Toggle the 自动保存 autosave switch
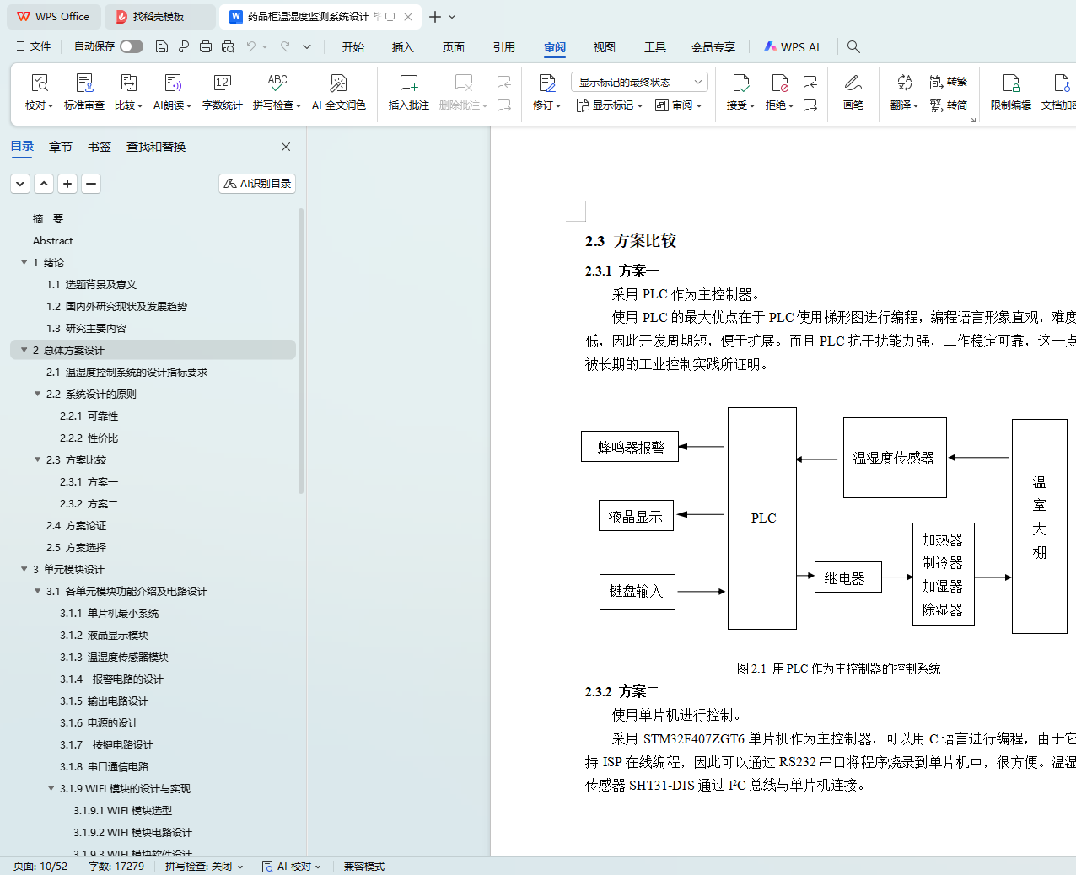 tap(132, 46)
